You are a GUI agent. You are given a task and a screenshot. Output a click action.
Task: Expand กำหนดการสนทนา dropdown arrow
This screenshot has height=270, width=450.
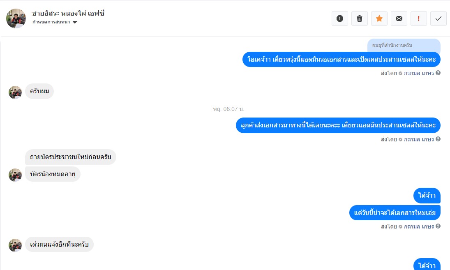point(75,22)
